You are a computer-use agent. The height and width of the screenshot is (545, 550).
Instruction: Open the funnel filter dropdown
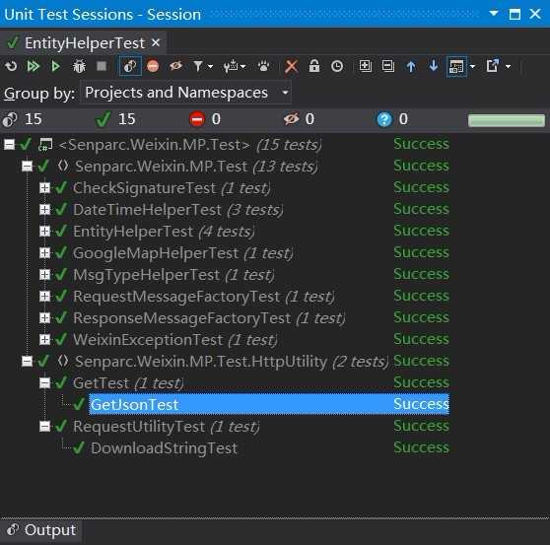(203, 66)
